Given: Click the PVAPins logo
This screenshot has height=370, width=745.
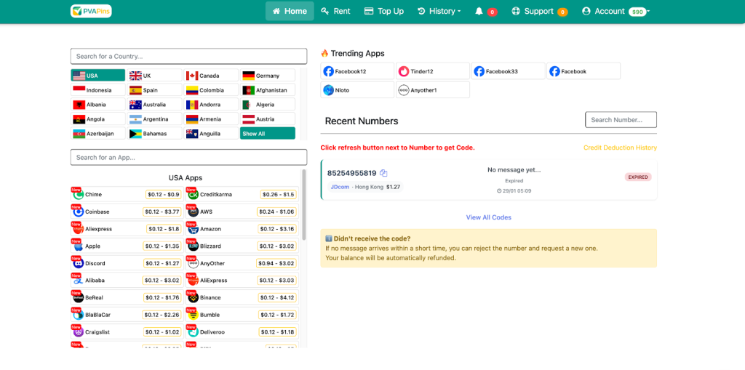Looking at the screenshot, I should click(x=91, y=11).
